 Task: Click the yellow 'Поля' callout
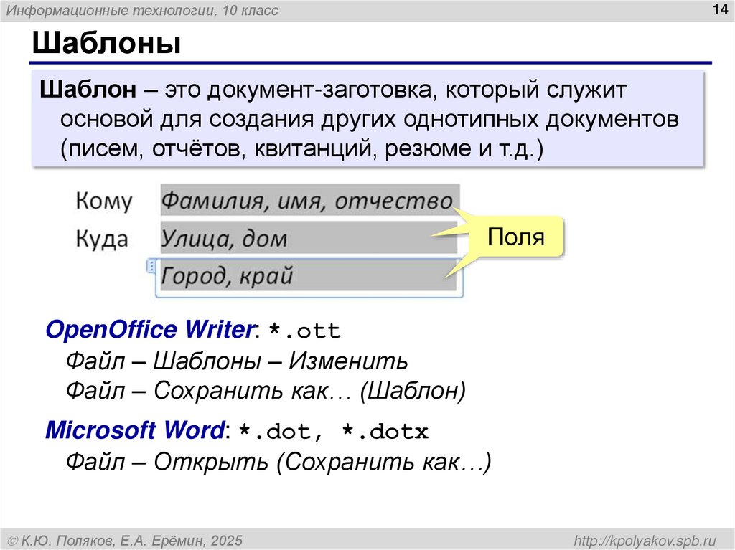515,237
